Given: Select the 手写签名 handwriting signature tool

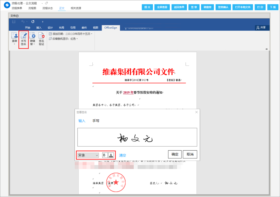Looking at the screenshot, I should (x=24, y=39).
